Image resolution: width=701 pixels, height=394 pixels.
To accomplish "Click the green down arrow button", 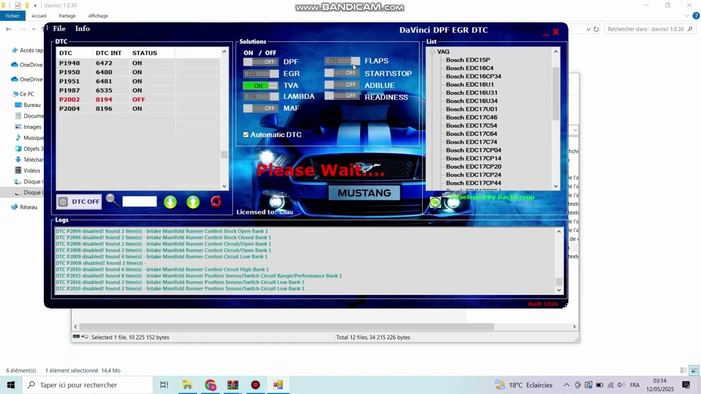I will pyautogui.click(x=170, y=202).
